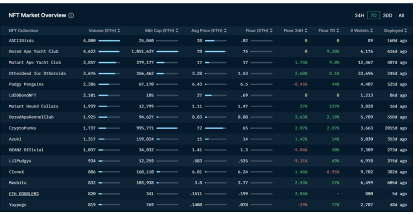419x215 pixels.
Task: Switch to the 24H timeframe
Action: (x=360, y=15)
